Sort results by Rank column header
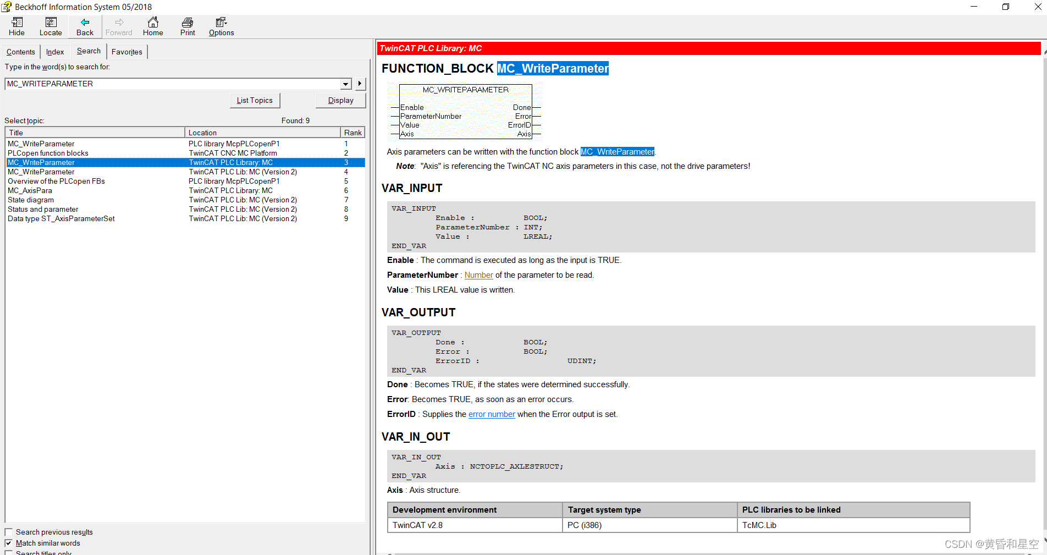The width and height of the screenshot is (1047, 555). pyautogui.click(x=352, y=133)
